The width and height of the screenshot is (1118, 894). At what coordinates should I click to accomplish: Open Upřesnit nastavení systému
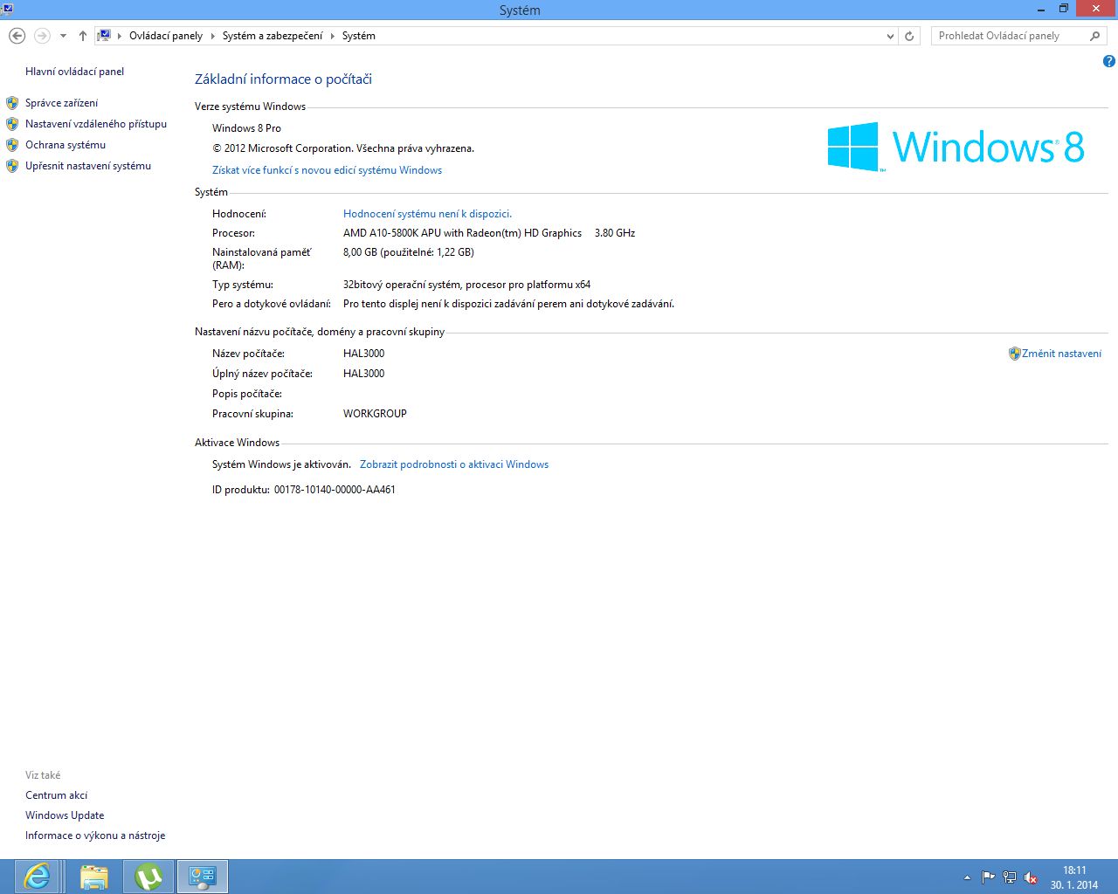88,166
